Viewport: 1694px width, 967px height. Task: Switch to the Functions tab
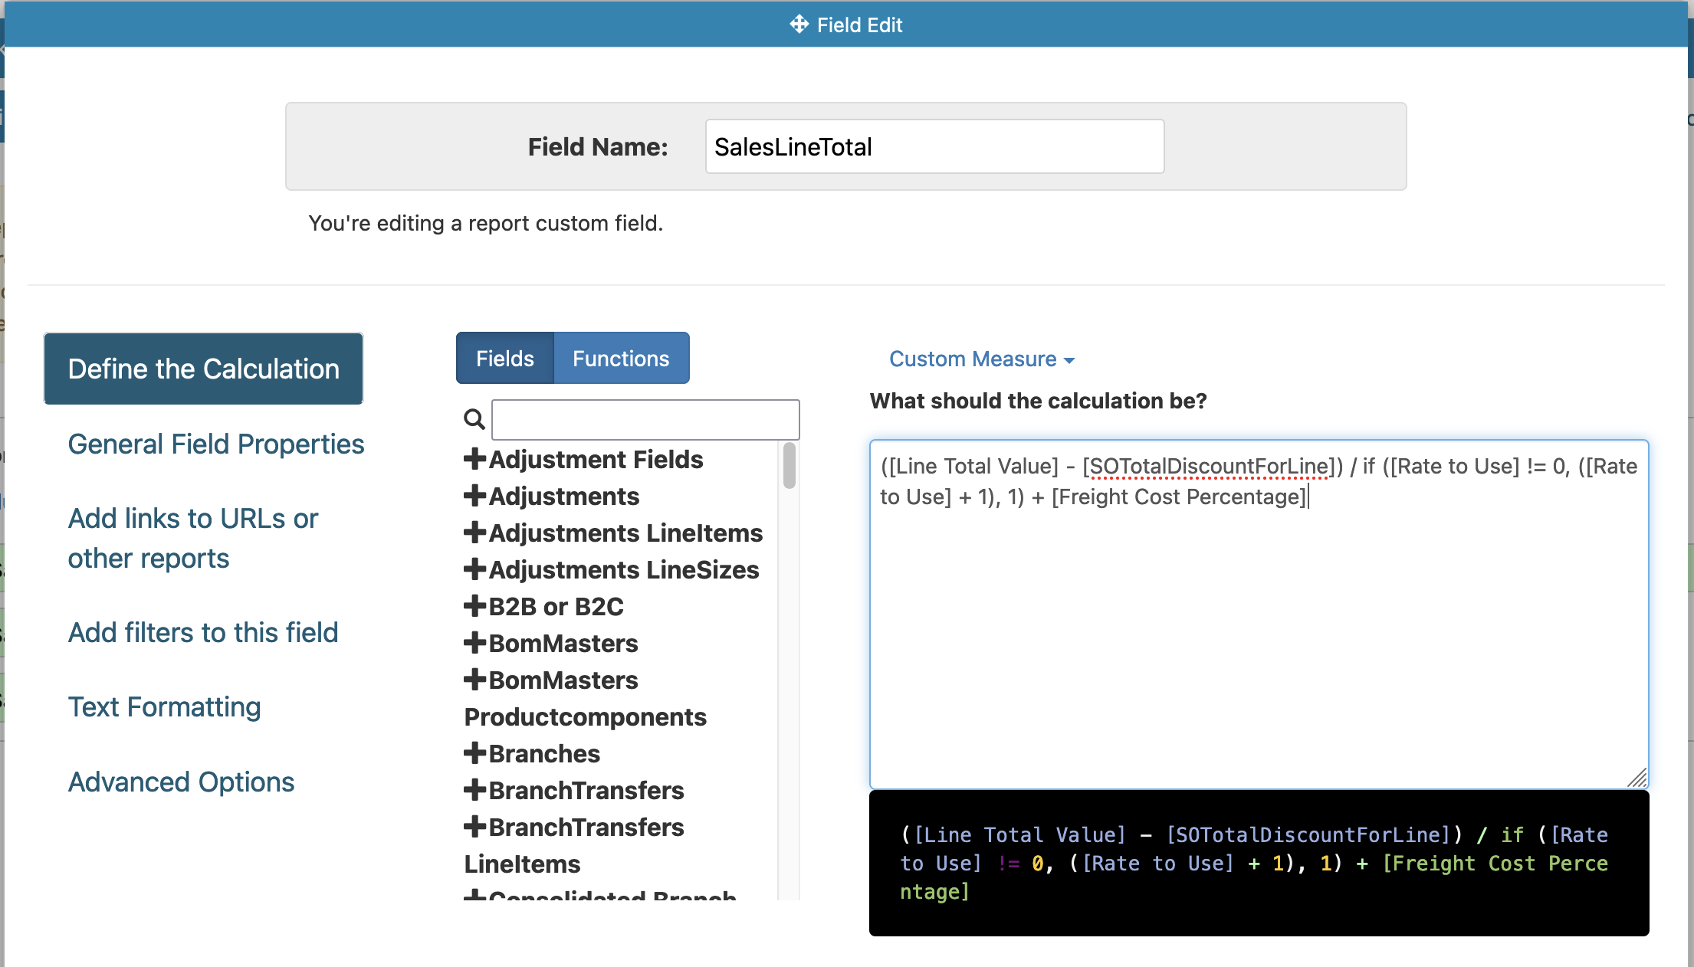[621, 359]
